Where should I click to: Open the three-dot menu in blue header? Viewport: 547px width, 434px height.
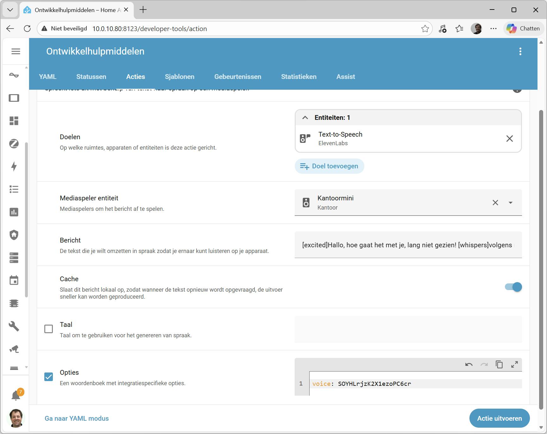(520, 51)
